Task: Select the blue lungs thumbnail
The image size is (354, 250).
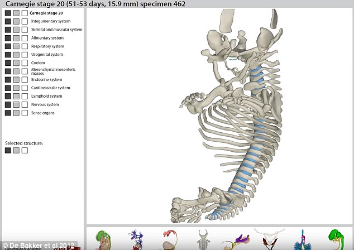Action: coord(302,240)
